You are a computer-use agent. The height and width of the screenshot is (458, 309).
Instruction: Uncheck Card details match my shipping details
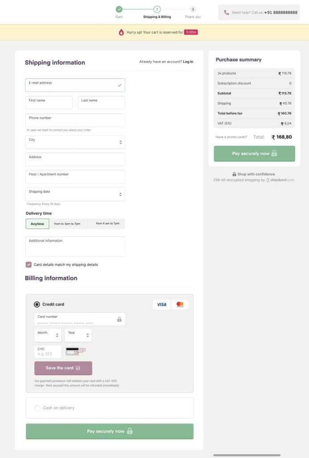pos(29,265)
